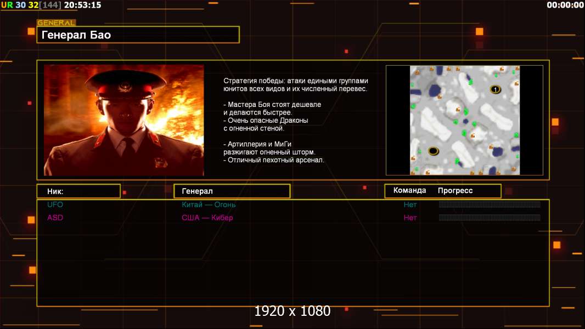Click the "20:53:15" clock overlay
This screenshot has height=329, width=585.
[82, 5]
